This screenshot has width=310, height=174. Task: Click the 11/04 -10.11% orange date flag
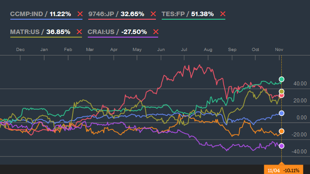[284, 170]
